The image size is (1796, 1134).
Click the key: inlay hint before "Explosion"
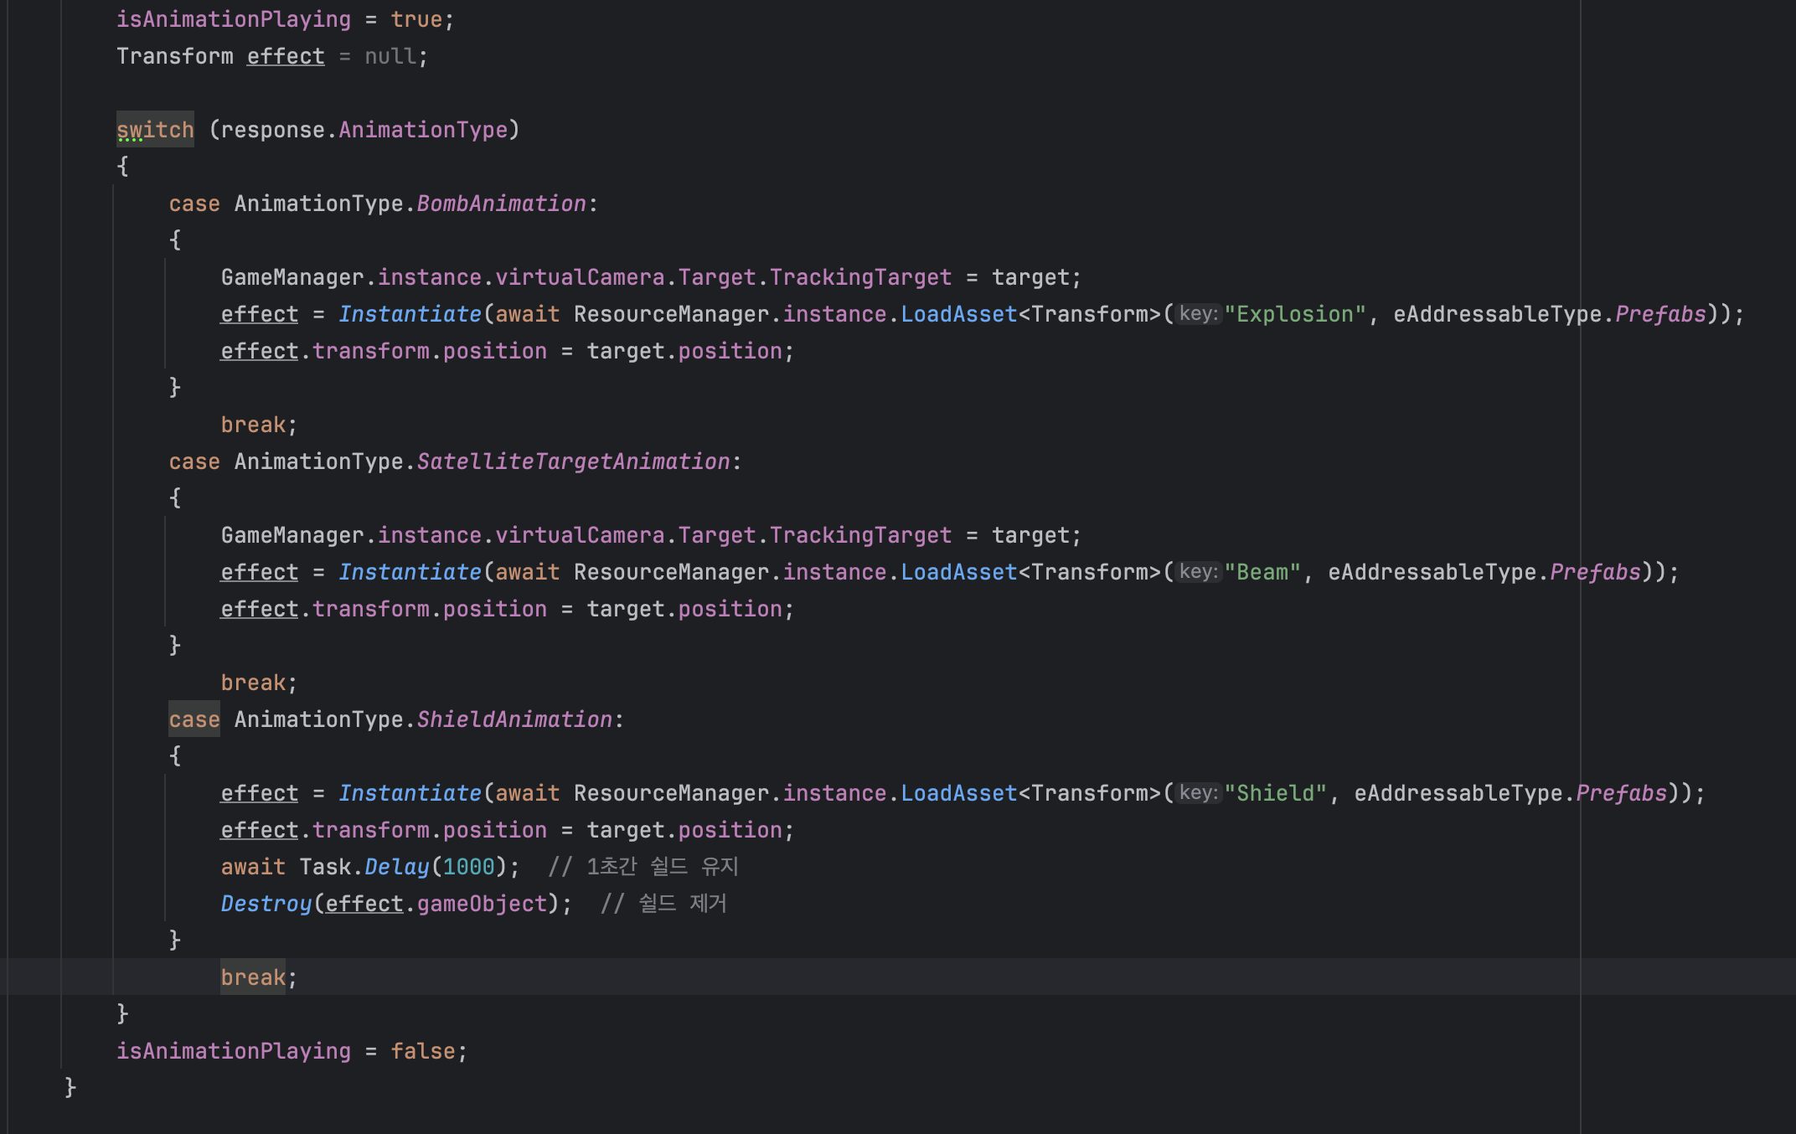click(1198, 314)
